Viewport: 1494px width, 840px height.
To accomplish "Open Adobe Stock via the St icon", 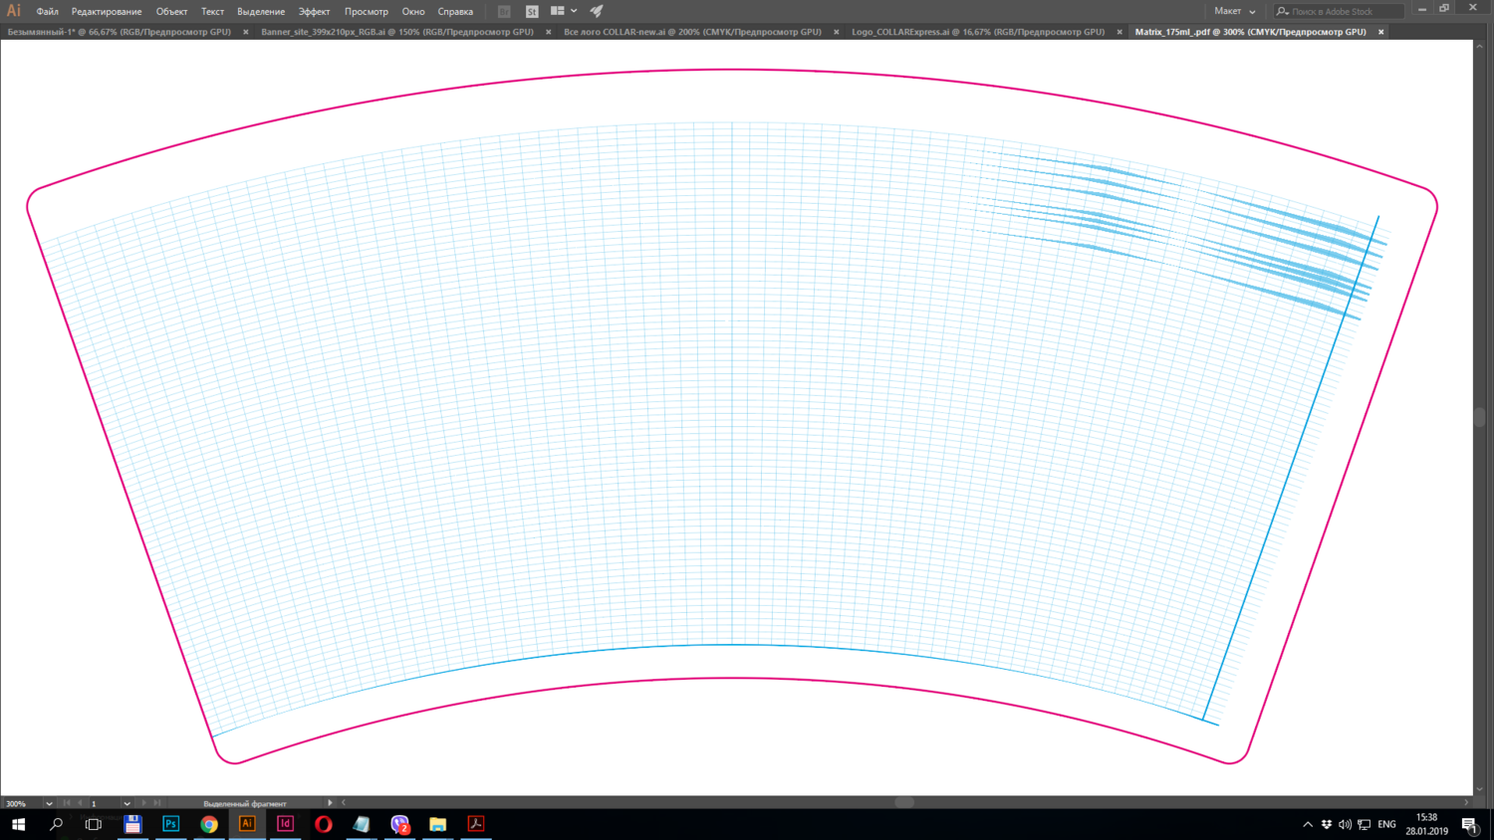I will pos(532,11).
